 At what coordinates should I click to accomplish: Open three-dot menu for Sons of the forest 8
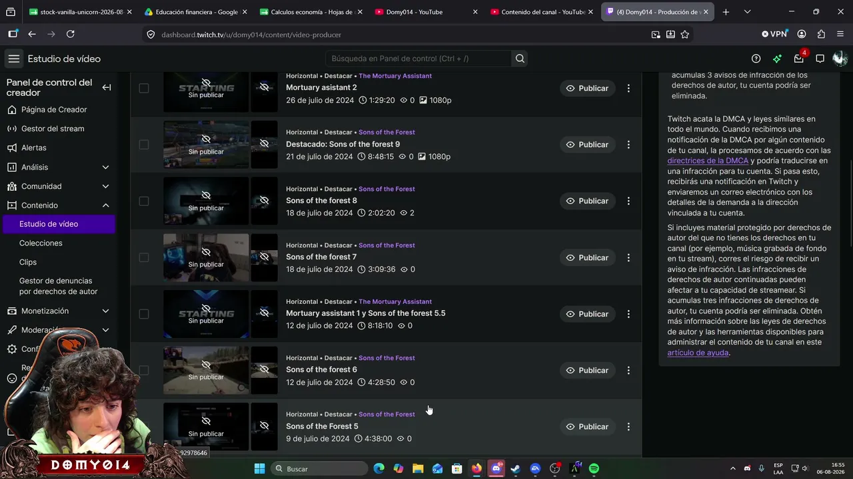[x=628, y=201]
